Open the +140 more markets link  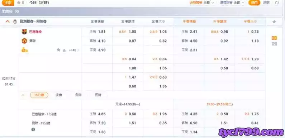(74, 50)
